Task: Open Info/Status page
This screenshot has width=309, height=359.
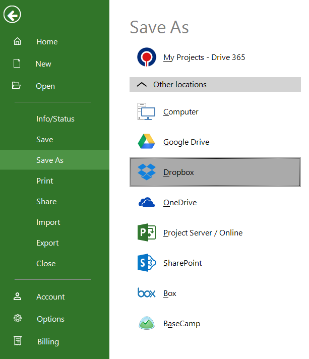Action: 55,119
